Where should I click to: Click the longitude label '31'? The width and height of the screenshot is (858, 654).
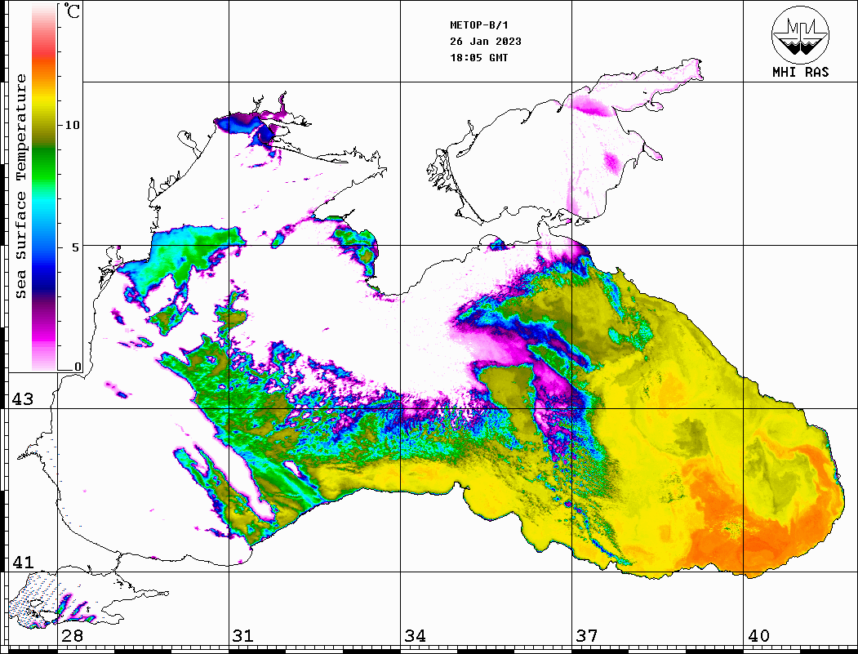pos(243,636)
